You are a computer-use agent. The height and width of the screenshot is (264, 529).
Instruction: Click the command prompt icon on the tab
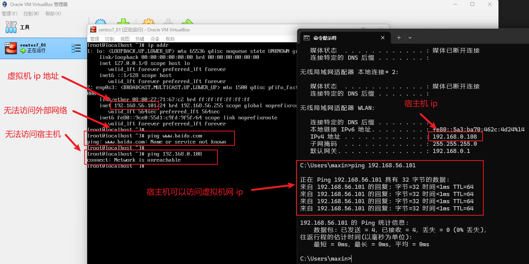(x=307, y=38)
